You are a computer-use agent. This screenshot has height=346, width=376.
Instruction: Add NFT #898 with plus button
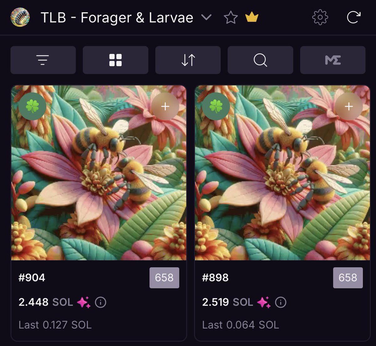click(349, 107)
